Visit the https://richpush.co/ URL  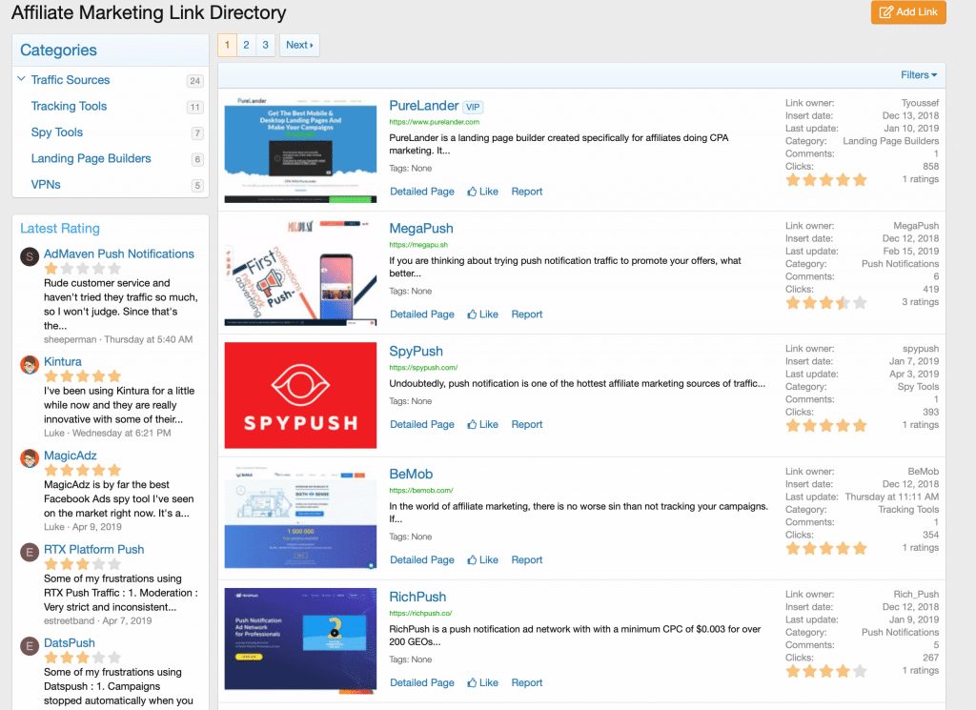(420, 613)
